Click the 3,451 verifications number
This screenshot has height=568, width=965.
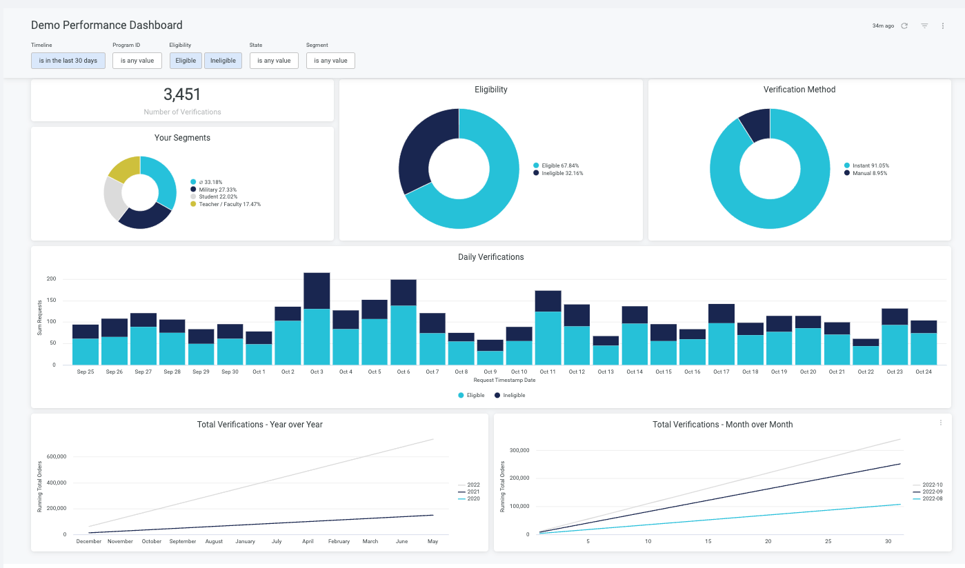[x=182, y=94]
